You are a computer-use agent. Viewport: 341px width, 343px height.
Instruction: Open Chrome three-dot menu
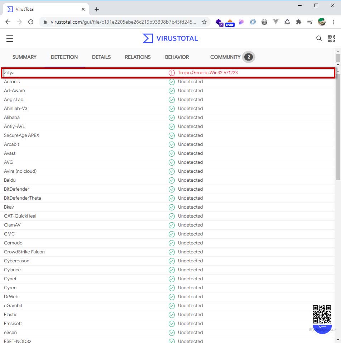click(333, 22)
